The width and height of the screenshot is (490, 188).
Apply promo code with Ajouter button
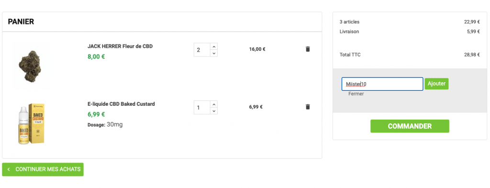click(436, 84)
